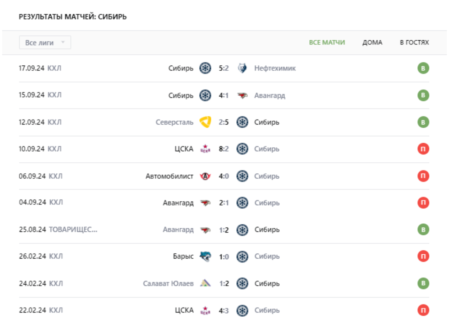
Task: Click КХЛ league label on 22.02.24 match
Action: (56, 311)
